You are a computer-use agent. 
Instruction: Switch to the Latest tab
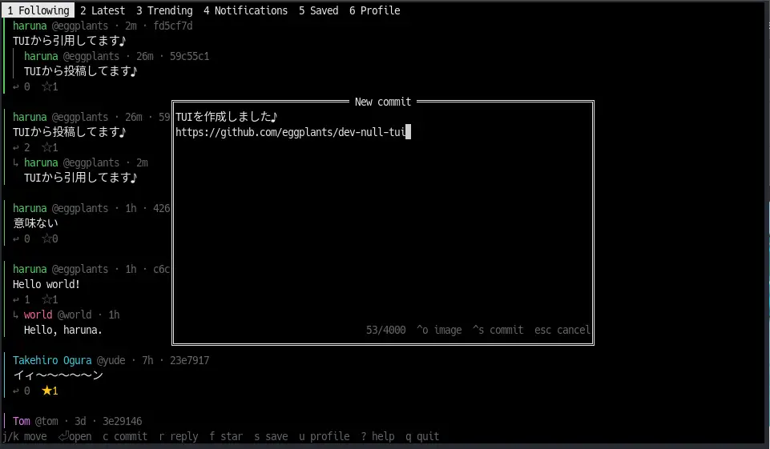(x=102, y=10)
